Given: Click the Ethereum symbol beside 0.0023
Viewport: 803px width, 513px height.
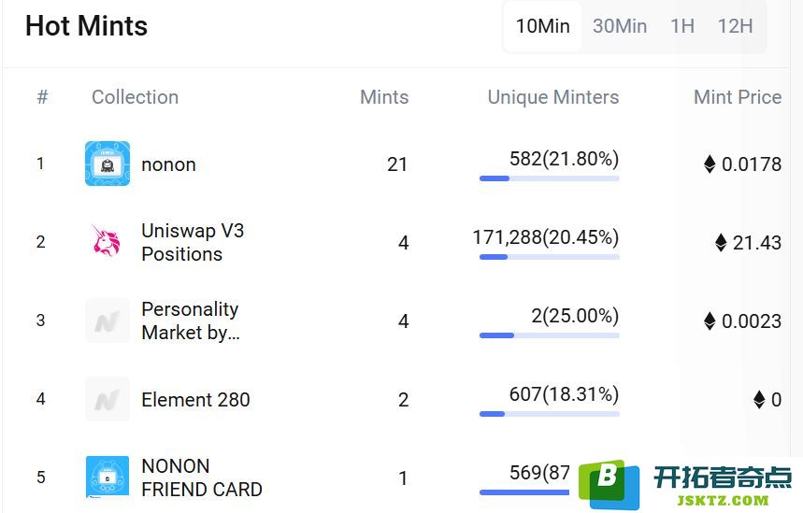Looking at the screenshot, I should point(710,321).
